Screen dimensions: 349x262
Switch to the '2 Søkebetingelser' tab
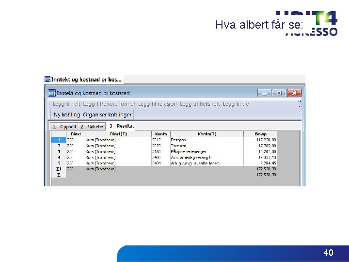[x=92, y=127]
